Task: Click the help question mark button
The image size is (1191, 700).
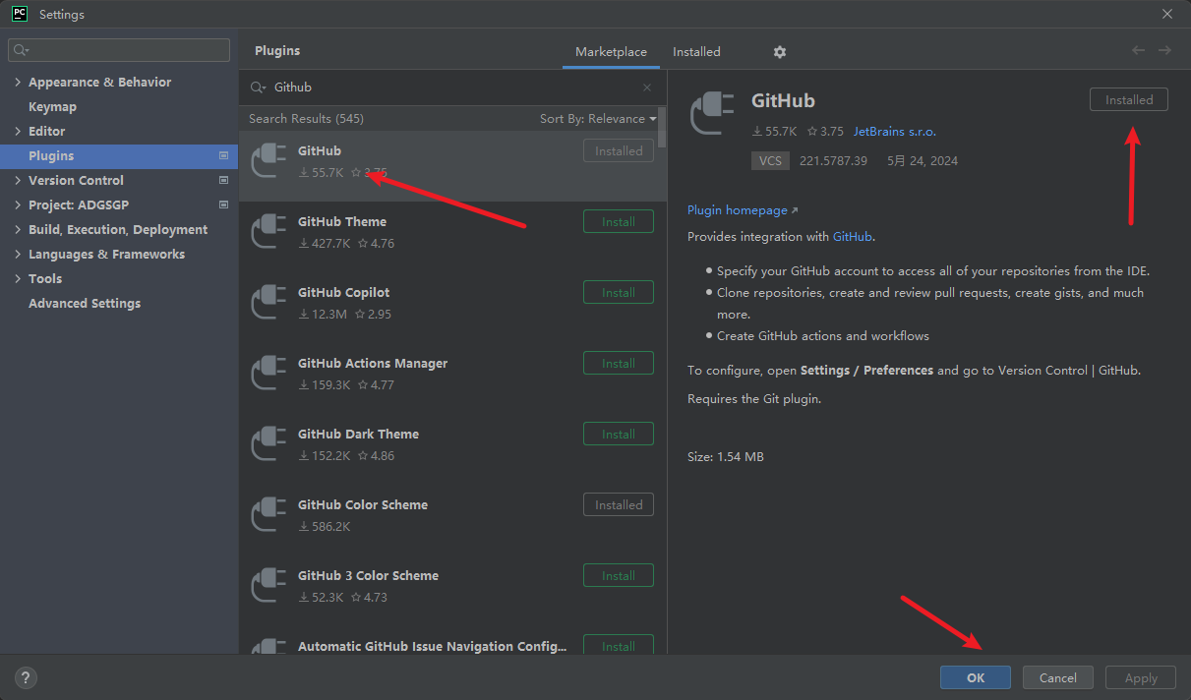Action: (27, 677)
